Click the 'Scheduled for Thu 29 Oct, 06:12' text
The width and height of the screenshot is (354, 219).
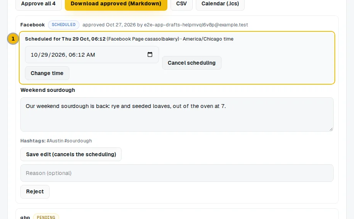[x=65, y=39]
